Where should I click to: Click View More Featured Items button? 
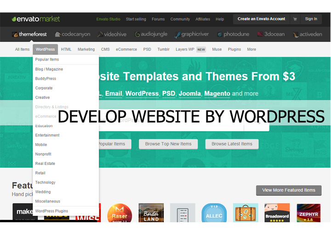[x=289, y=190]
